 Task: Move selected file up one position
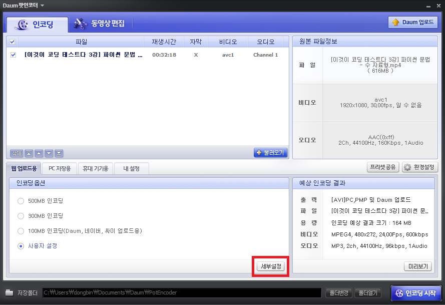point(39,153)
